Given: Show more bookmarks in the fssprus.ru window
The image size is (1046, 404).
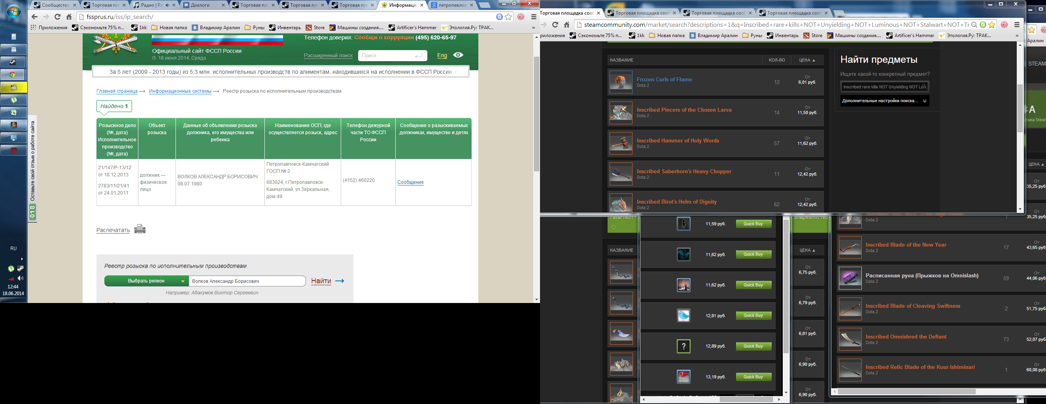Looking at the screenshot, I should pyautogui.click(x=533, y=28).
